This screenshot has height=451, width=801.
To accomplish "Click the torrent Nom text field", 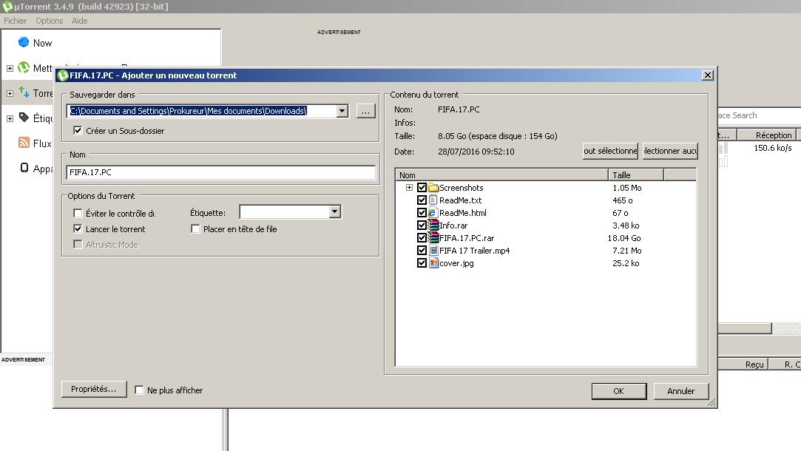I will [220, 172].
